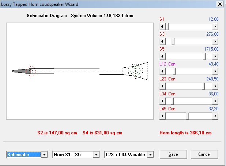Click the red driver marker in schematic
Image resolution: width=226 pixels, height=166 pixels.
(x=31, y=71)
